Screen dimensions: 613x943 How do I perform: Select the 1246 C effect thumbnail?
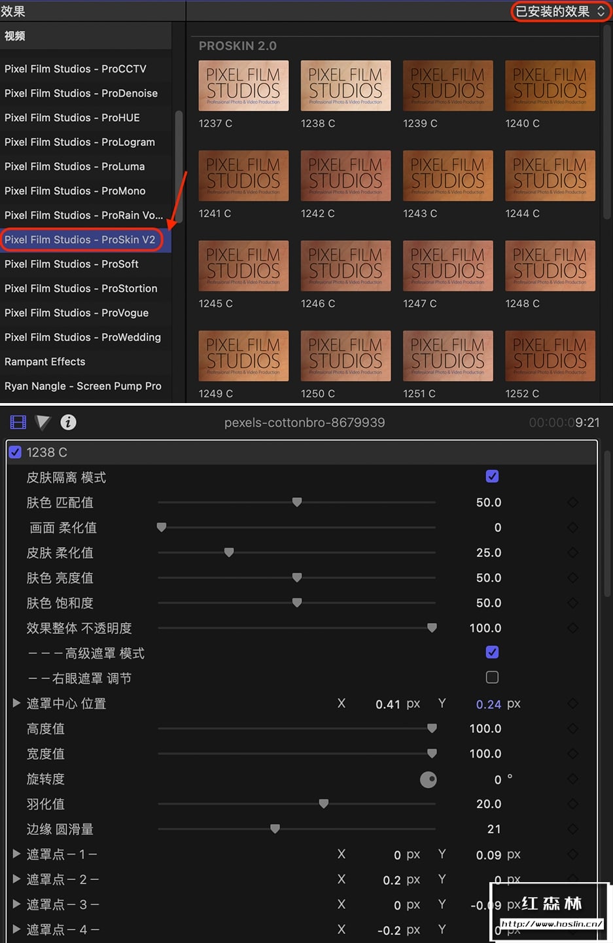pos(345,266)
